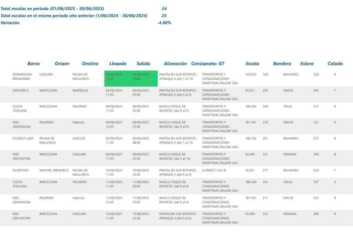This screenshot has width=353, height=233.
Task: Click the Llegada column header
Action: 118,64
